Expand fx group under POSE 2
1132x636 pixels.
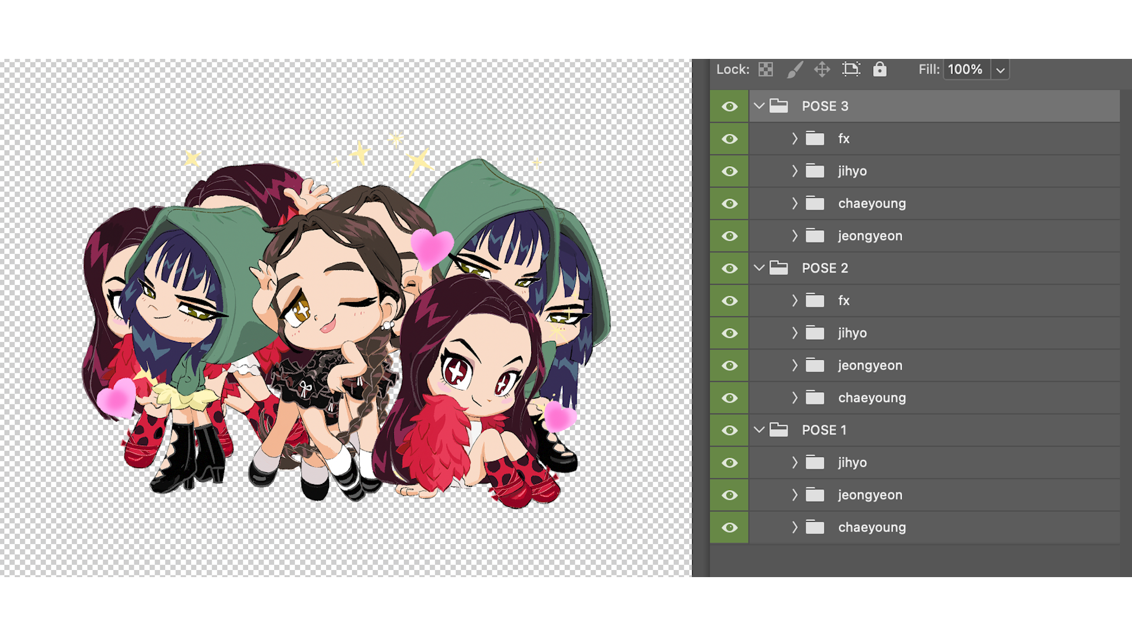pos(794,300)
